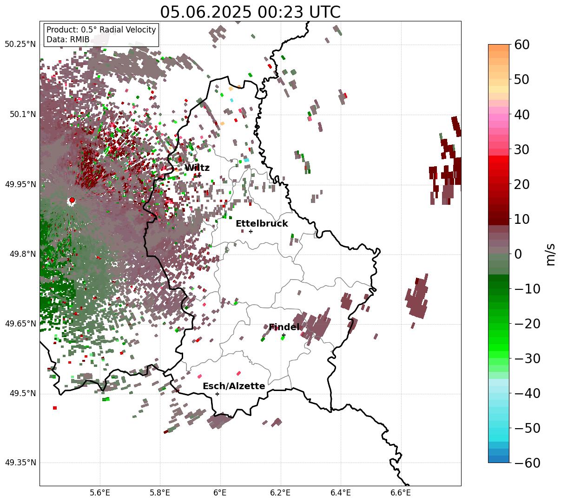Click the Findel city label
The width and height of the screenshot is (561, 502).
pos(284,327)
